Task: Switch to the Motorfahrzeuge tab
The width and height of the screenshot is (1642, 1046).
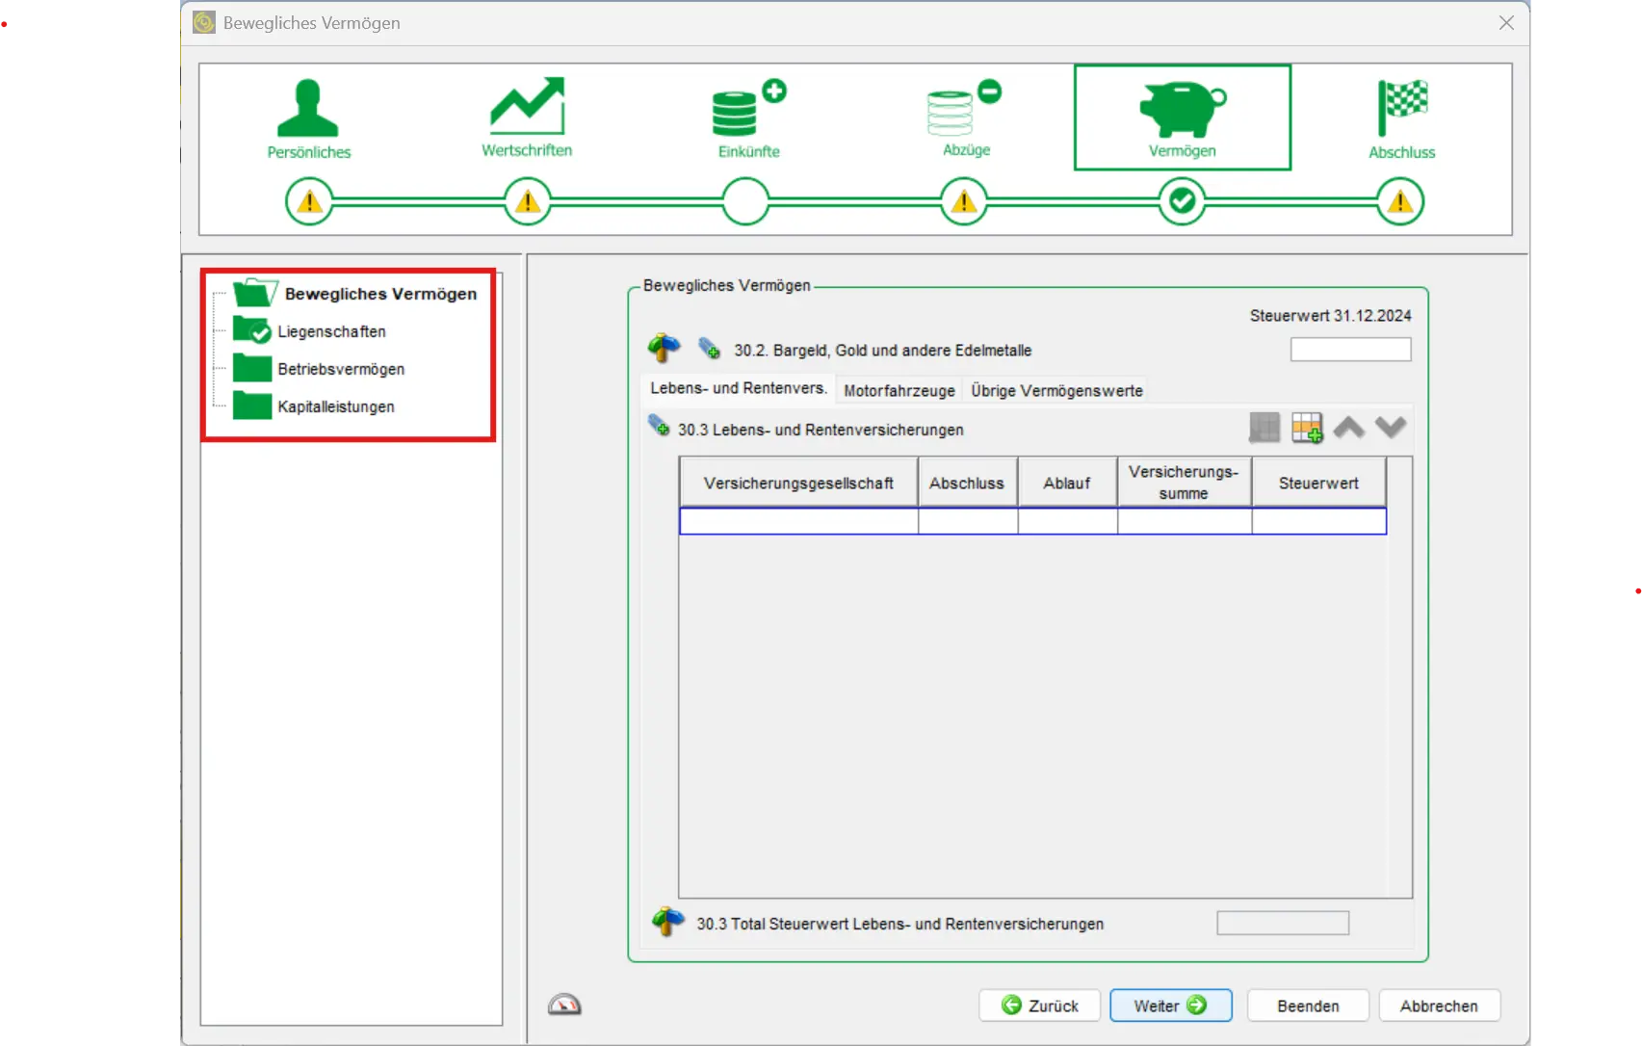Action: (899, 390)
